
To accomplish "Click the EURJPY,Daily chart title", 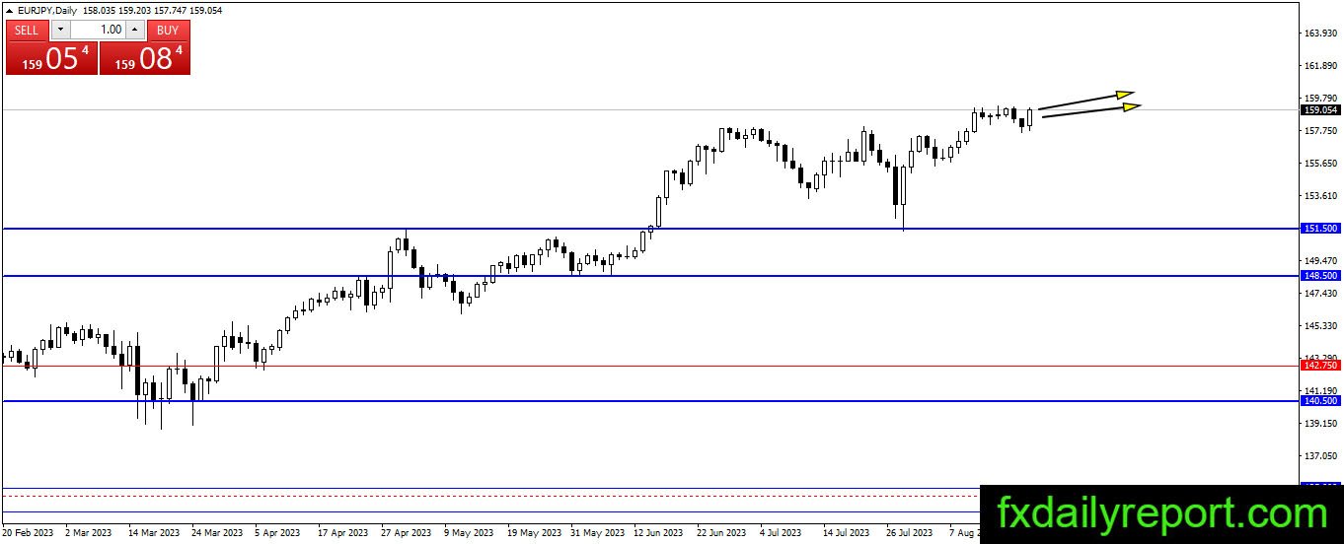I will point(47,10).
